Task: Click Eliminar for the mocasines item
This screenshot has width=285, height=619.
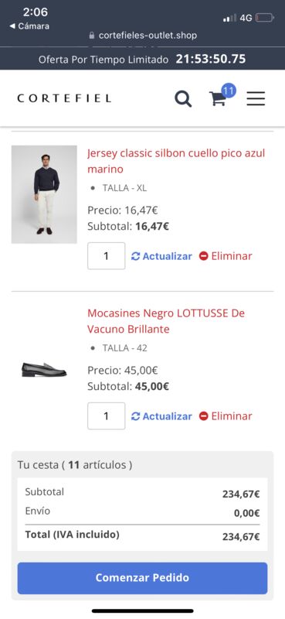Action: (232, 416)
